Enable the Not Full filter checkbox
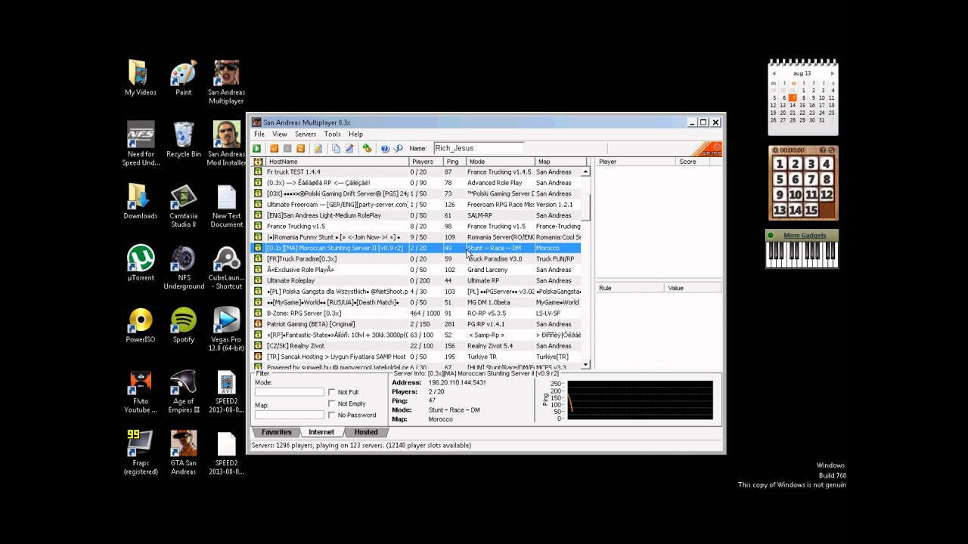 tap(332, 392)
